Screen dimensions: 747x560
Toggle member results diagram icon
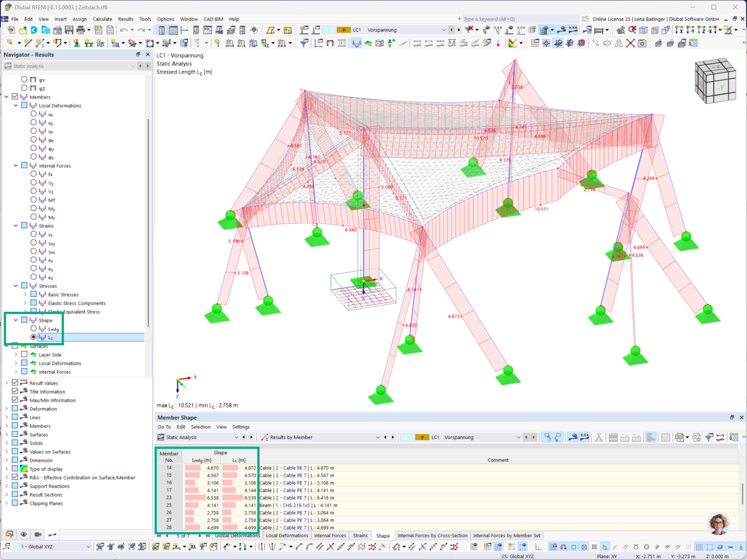357,43
